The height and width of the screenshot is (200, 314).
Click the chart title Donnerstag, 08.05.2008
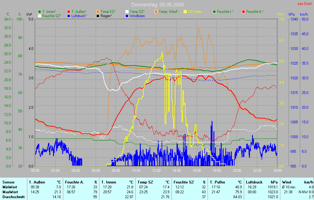[158, 5]
